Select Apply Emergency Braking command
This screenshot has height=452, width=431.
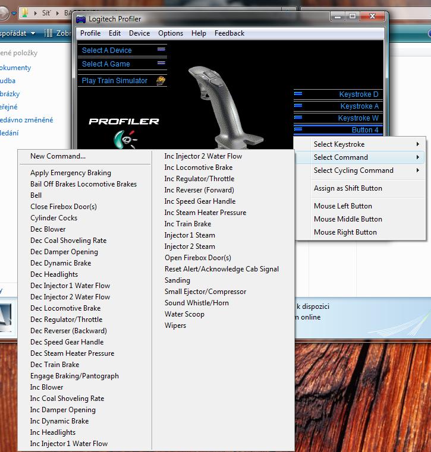pos(71,173)
